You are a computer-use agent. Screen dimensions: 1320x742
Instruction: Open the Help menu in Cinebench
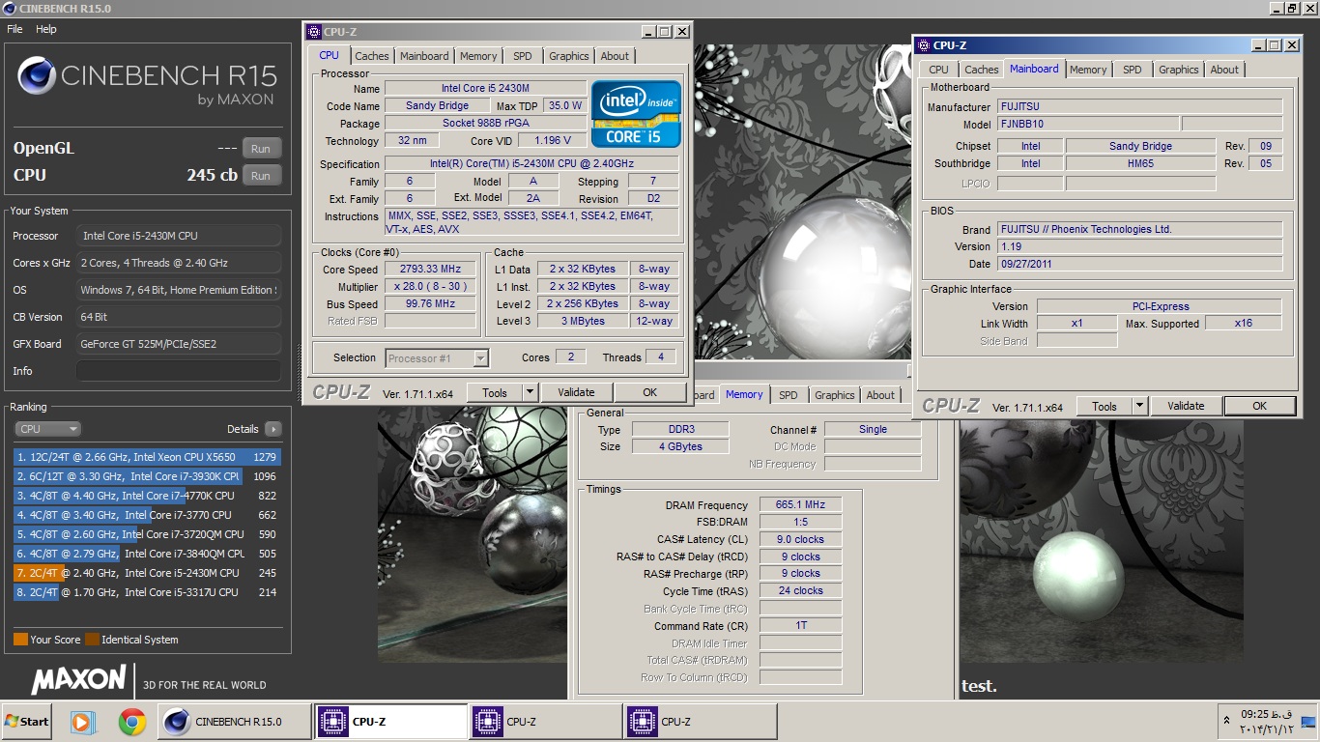click(46, 29)
